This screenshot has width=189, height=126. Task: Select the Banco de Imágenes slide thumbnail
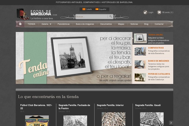(140, 64)
